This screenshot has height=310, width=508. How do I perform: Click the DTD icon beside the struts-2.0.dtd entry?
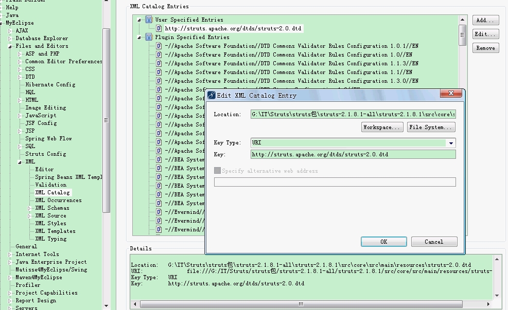point(159,28)
